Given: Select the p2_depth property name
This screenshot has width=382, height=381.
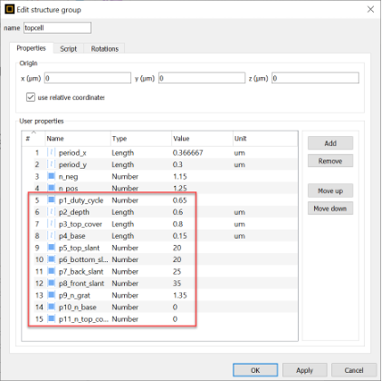Looking at the screenshot, I should (x=74, y=212).
